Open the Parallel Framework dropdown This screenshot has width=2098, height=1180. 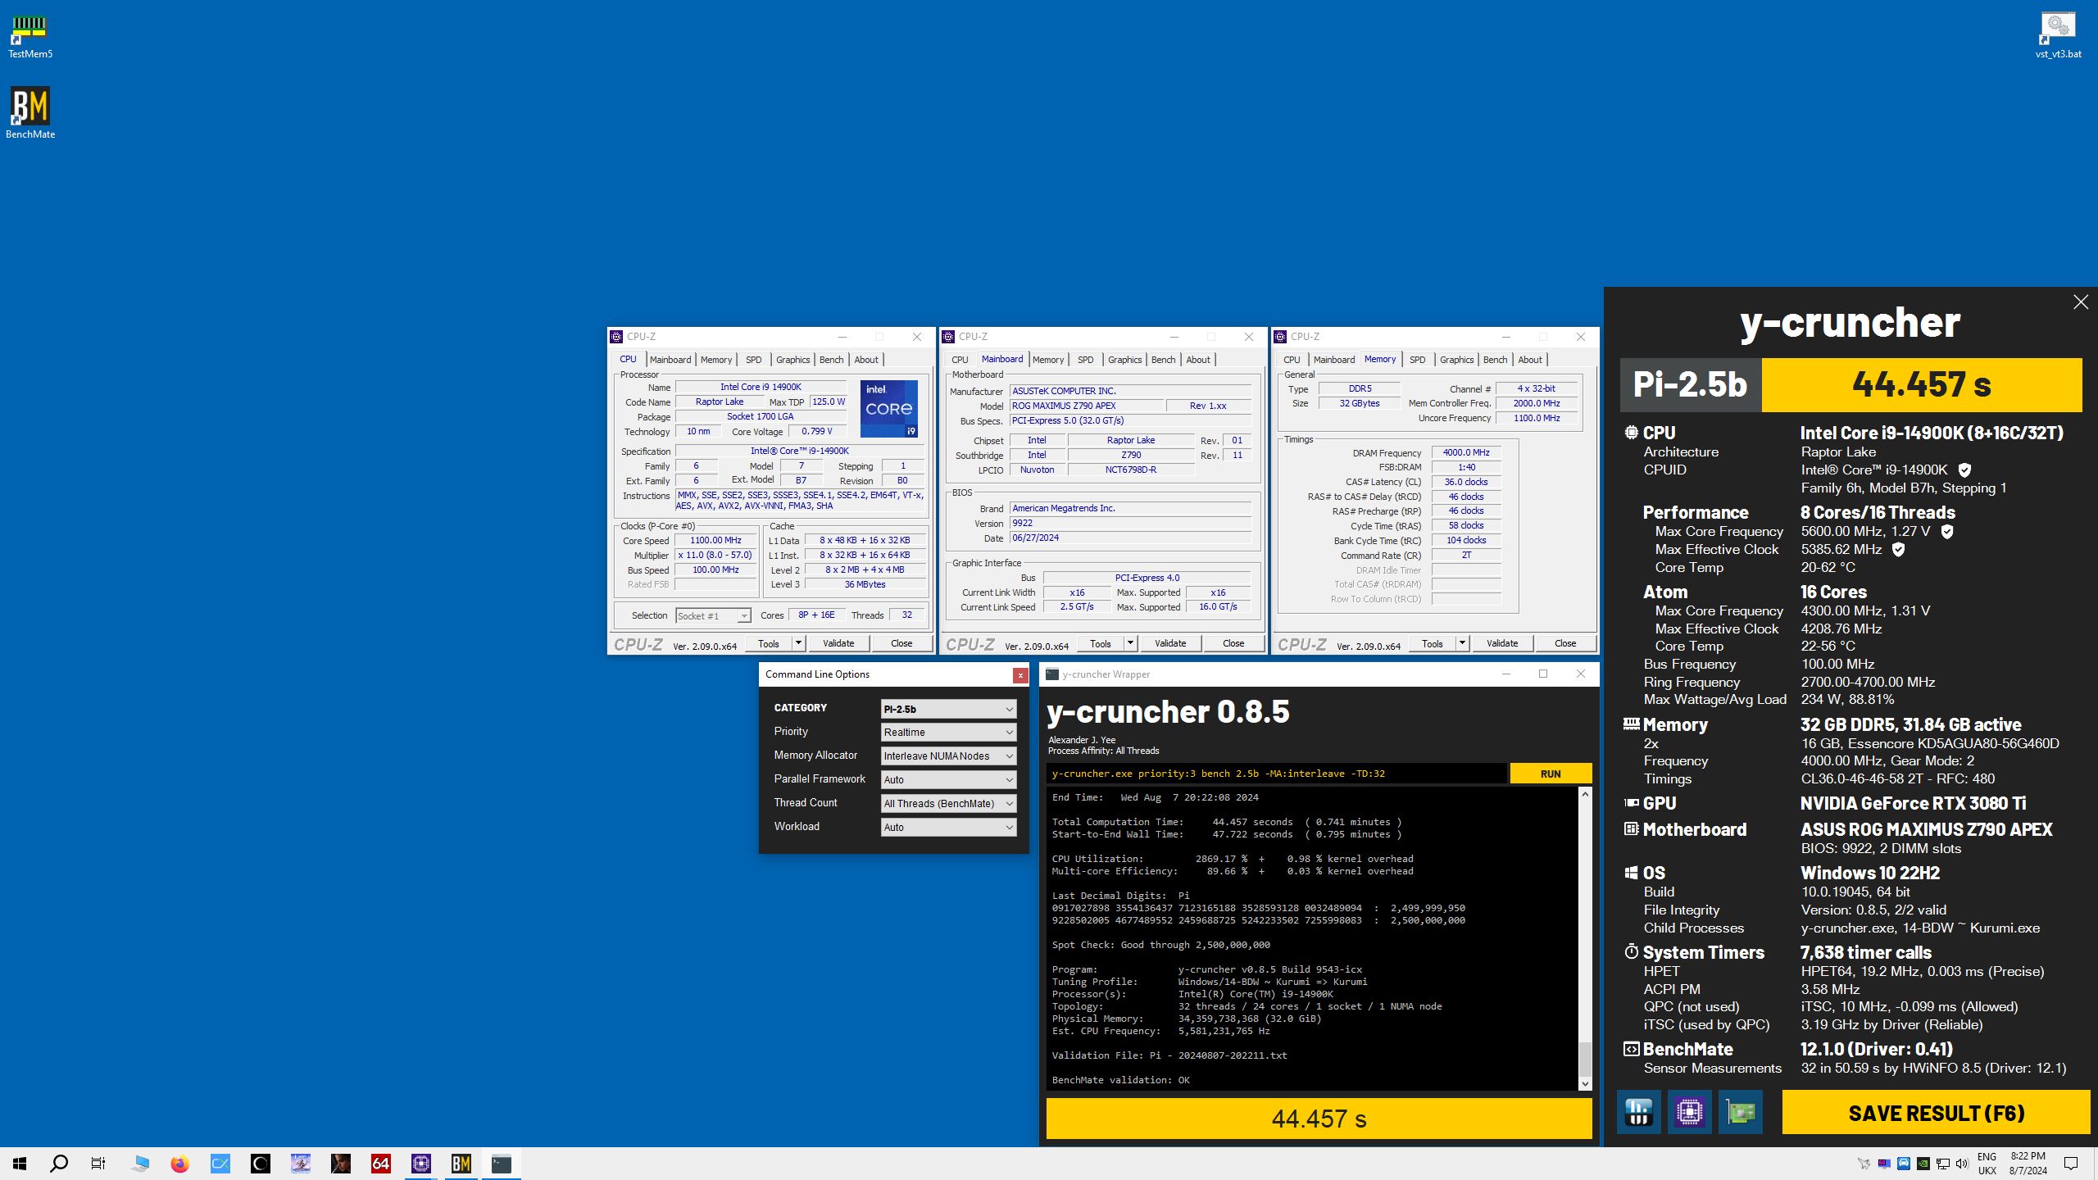(948, 780)
